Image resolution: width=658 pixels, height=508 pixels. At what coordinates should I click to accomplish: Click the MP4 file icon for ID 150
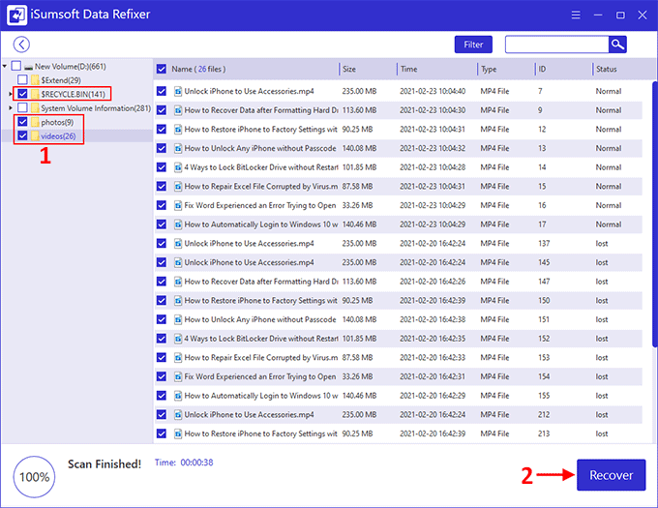point(178,300)
